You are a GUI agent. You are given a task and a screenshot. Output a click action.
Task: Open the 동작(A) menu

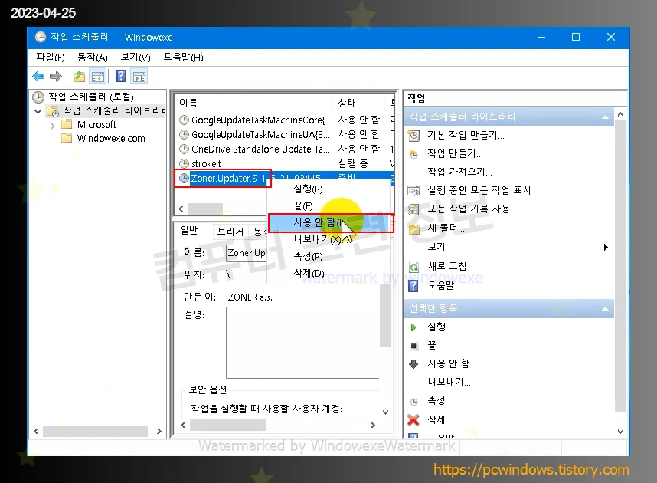pos(93,57)
